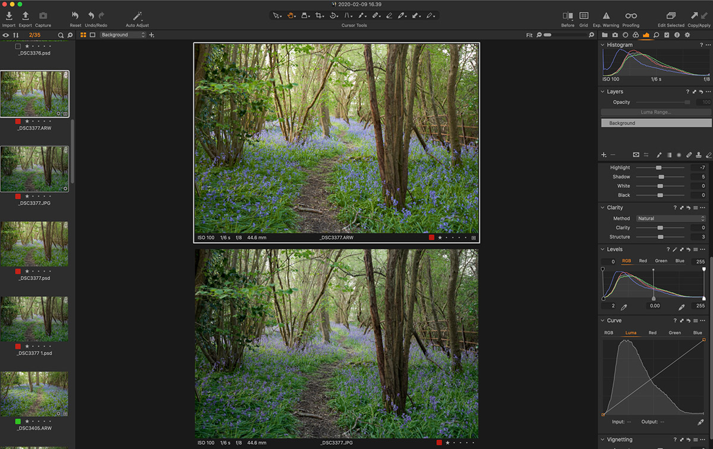
Task: Activate the Pan hand cursor tool
Action: 290,15
